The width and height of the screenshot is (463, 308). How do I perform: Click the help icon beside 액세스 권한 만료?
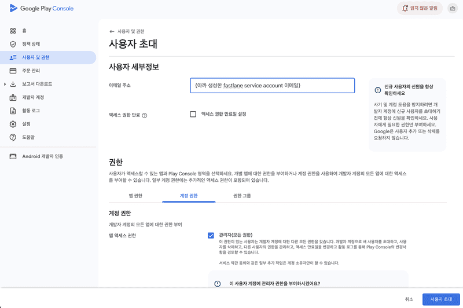[x=145, y=115]
